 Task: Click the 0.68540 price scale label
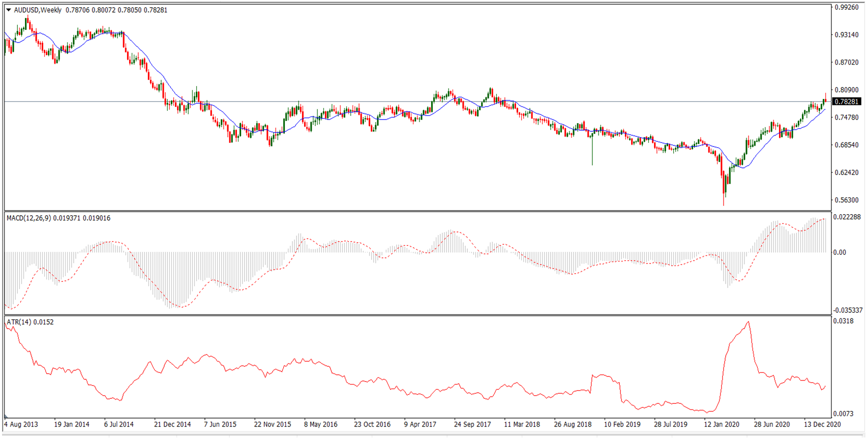(x=847, y=145)
